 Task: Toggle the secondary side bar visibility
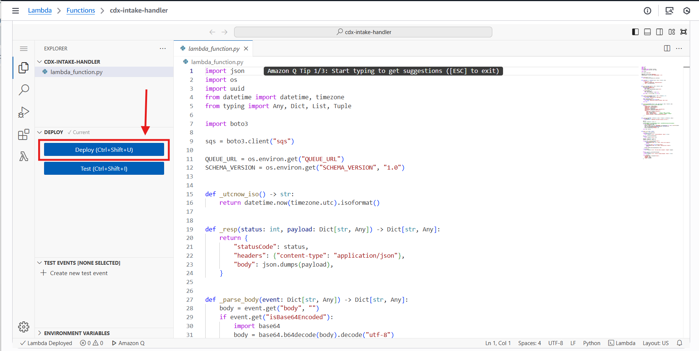(x=659, y=32)
